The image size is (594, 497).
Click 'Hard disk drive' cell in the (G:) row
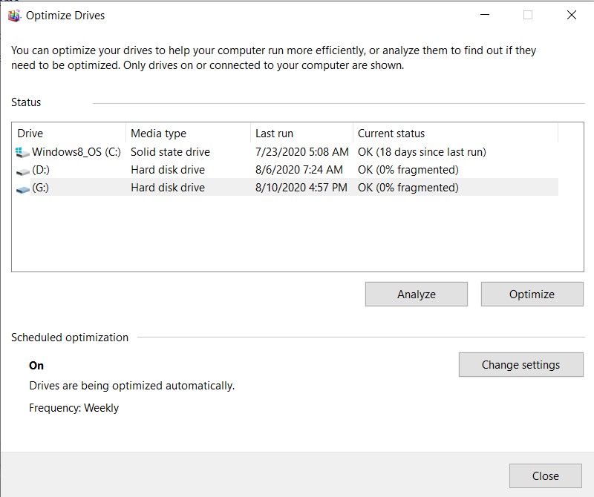point(168,188)
